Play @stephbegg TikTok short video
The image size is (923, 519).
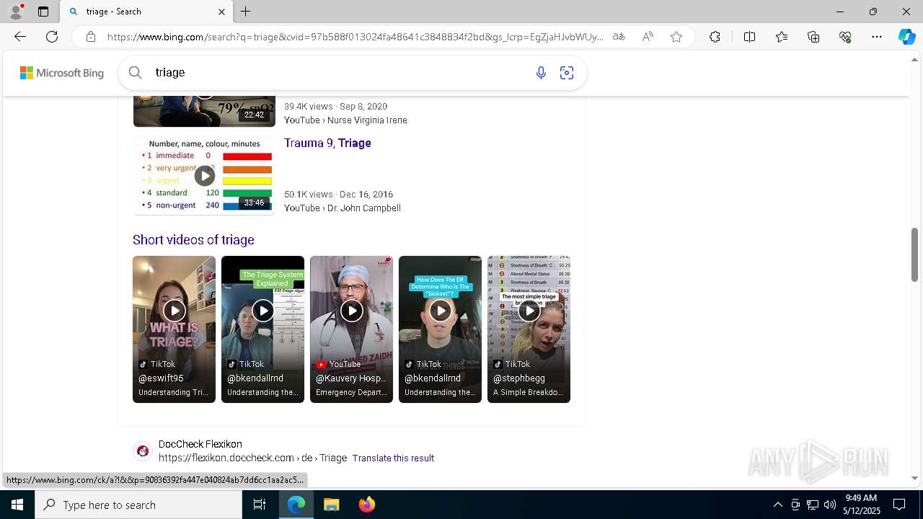(529, 329)
